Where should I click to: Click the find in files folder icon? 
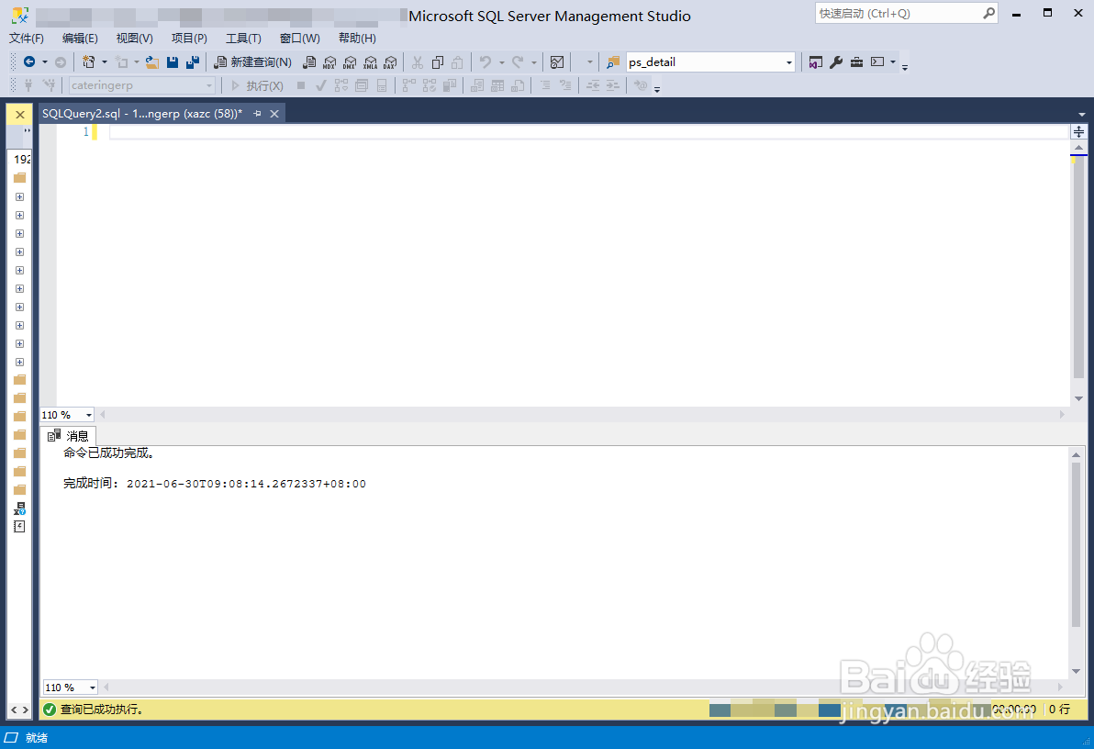point(612,62)
